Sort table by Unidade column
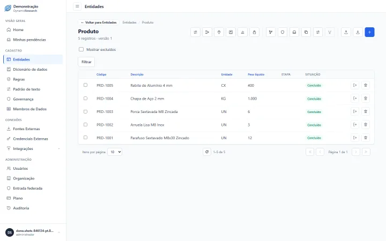The width and height of the screenshot is (386, 241). click(227, 74)
